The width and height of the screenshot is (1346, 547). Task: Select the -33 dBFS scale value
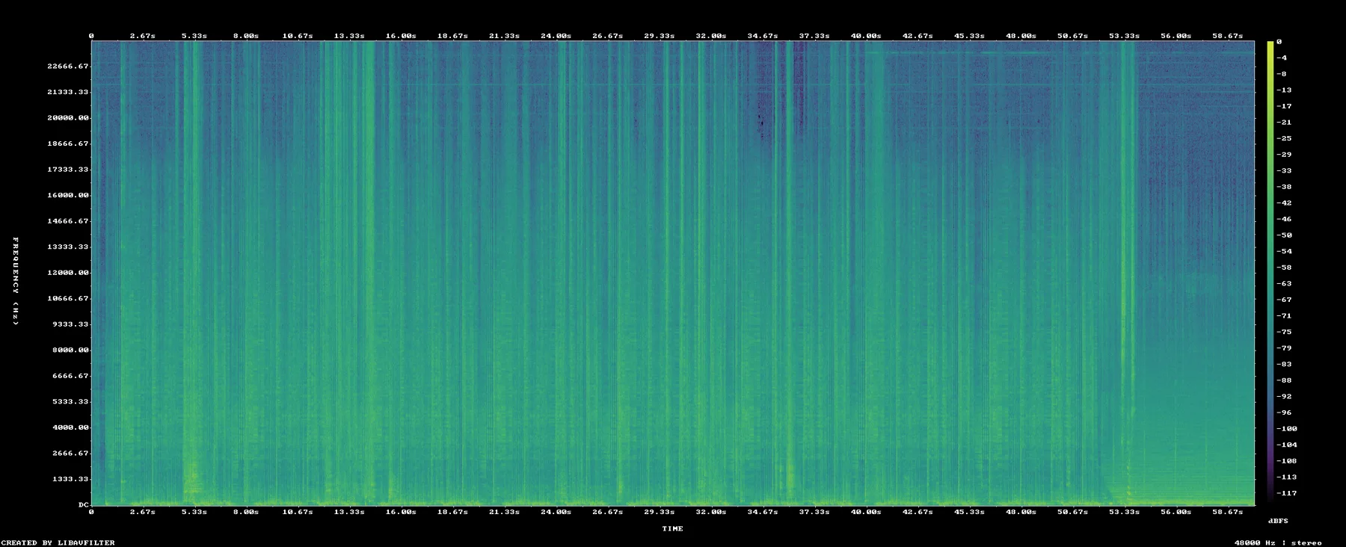click(1283, 170)
